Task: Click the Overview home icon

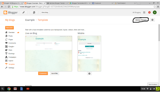Action: coord(6,32)
